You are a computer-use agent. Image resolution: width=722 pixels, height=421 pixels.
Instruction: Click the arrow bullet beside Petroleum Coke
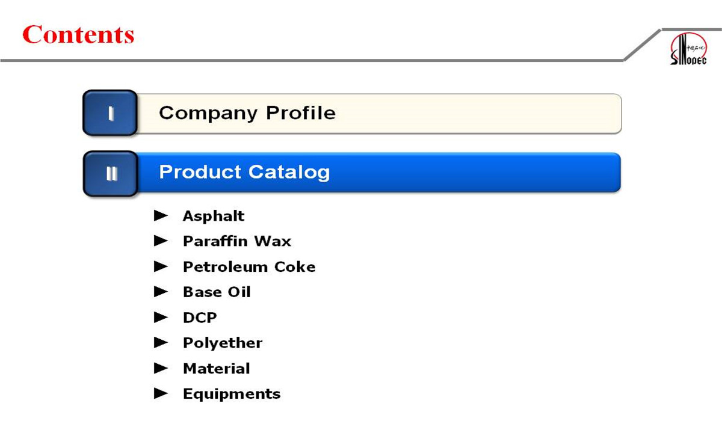coord(161,266)
